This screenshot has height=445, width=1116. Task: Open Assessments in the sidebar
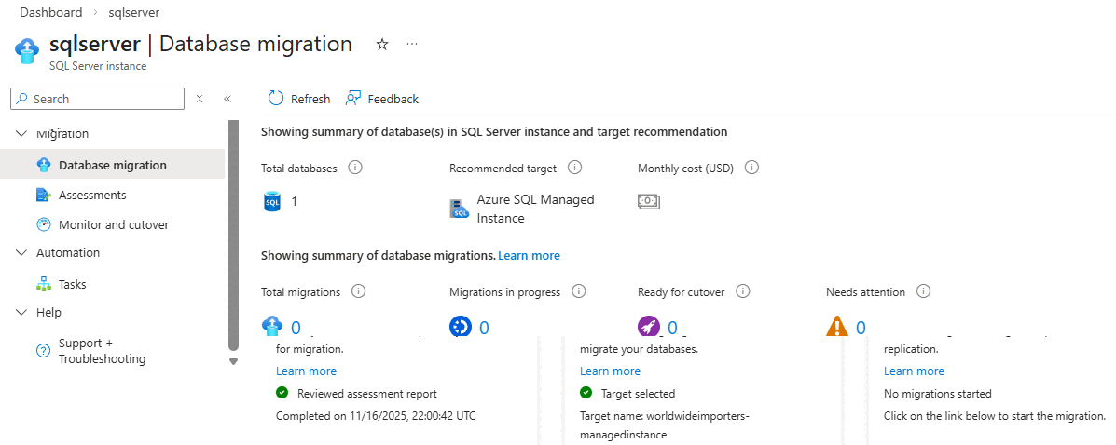tap(92, 196)
